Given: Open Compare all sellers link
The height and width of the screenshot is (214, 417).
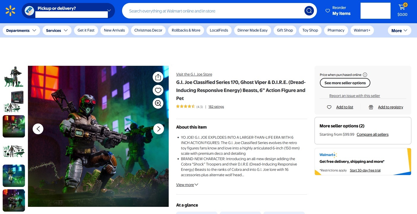Looking at the screenshot, I should tap(372, 135).
